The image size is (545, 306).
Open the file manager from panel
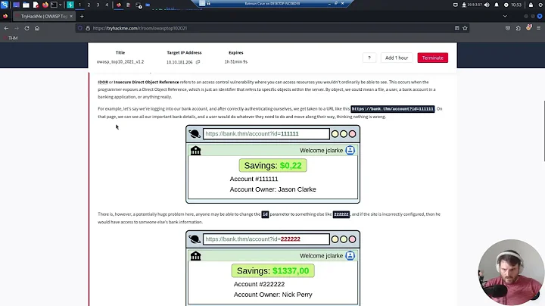(26, 5)
